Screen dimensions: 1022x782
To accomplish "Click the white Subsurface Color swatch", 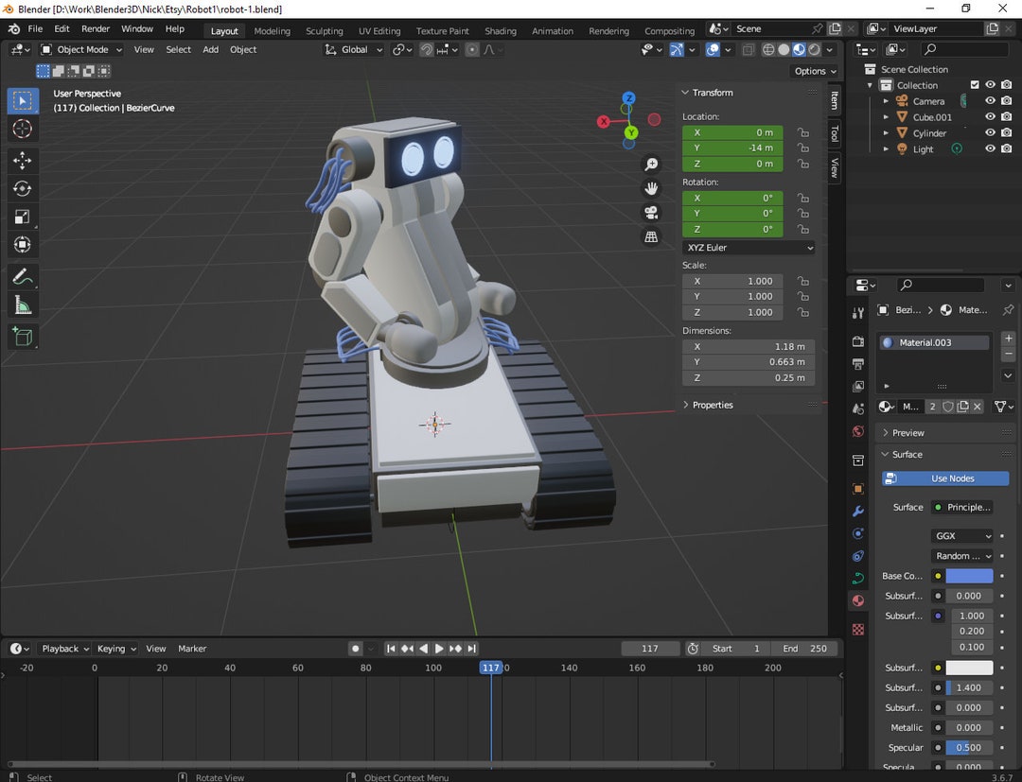I will click(969, 668).
